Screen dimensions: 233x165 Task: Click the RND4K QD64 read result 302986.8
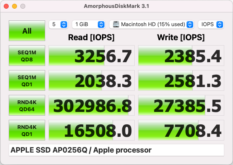click(x=92, y=105)
